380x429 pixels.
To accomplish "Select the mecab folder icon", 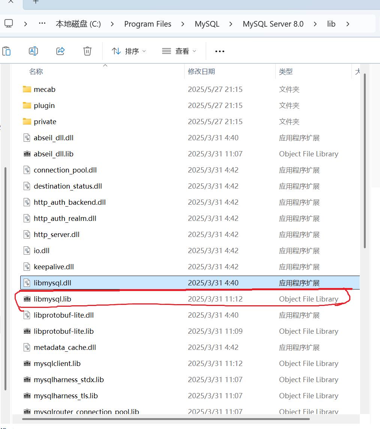I will 27,89.
